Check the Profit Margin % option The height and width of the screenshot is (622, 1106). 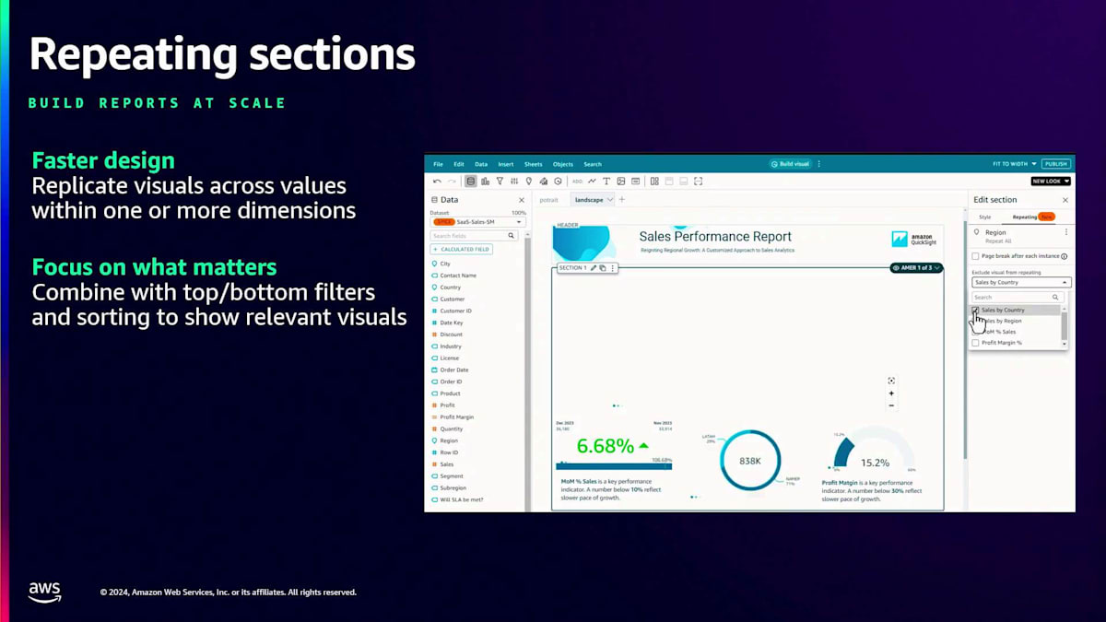[975, 343]
